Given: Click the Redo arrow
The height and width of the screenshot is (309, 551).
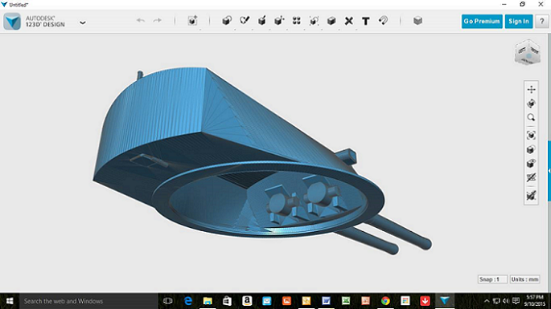Looking at the screenshot, I should pos(157,21).
